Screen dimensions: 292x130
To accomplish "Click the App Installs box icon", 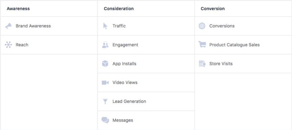I will (x=105, y=64).
